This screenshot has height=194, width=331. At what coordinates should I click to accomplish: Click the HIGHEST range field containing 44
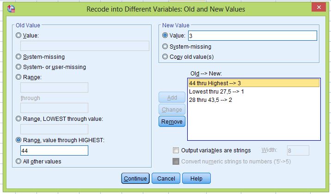(54, 151)
